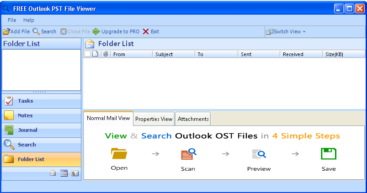Select Search in the navigation pane
This screenshot has width=367, height=193.
click(42, 145)
